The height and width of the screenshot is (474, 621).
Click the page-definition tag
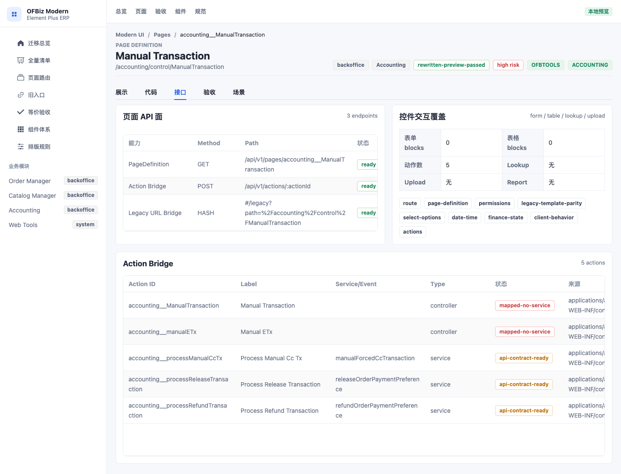(448, 203)
